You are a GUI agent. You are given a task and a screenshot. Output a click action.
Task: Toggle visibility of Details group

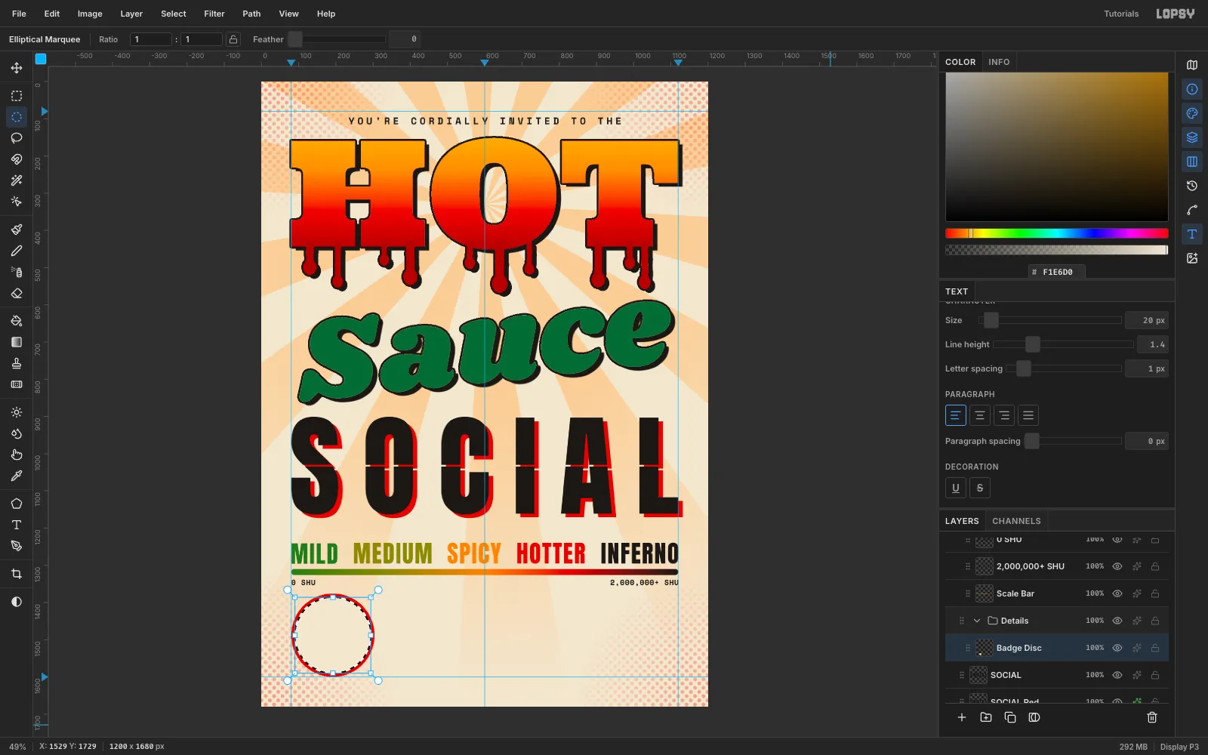[x=1117, y=621]
